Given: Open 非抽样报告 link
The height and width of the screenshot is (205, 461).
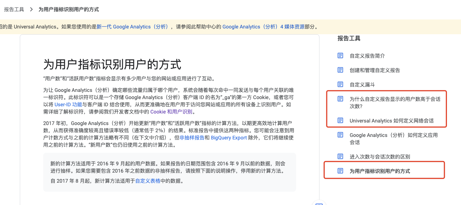Looking at the screenshot, I should 192,138.
